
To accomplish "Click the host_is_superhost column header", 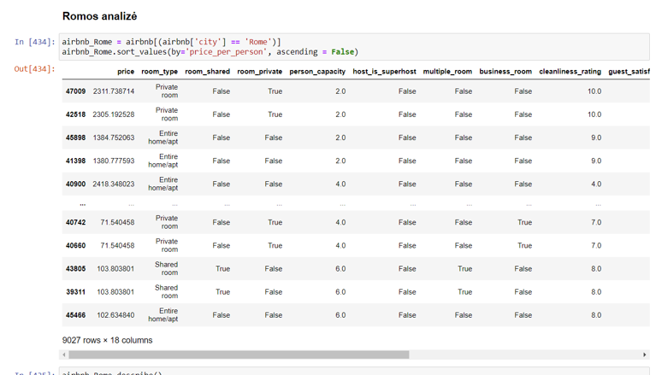I will (x=384, y=72).
